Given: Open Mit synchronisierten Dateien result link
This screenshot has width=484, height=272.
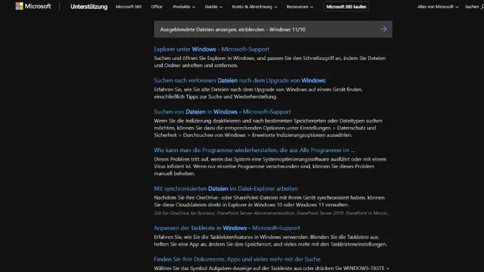Looking at the screenshot, I should pyautogui.click(x=226, y=188).
